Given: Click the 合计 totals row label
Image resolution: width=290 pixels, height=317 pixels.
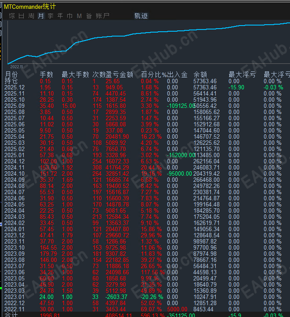Looking at the screenshot, I should click(11, 315).
